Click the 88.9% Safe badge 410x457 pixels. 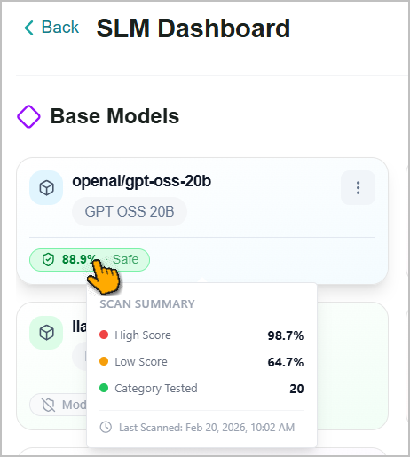[90, 260]
